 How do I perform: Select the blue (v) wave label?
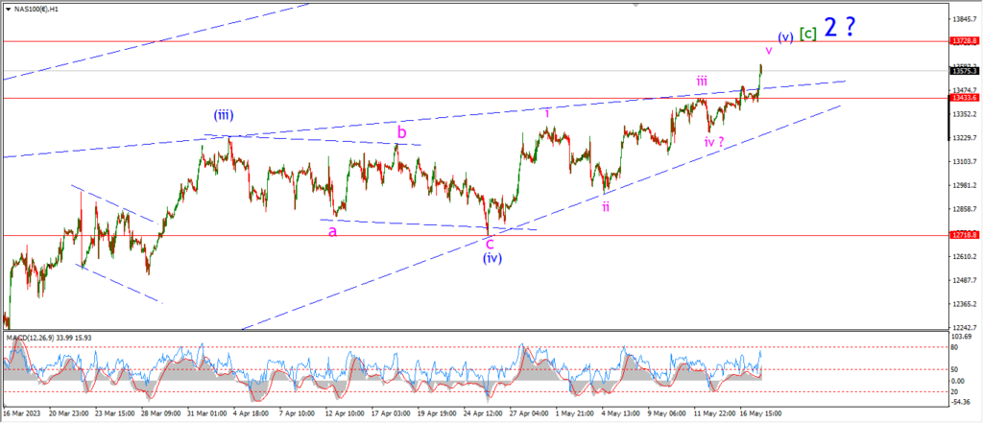click(785, 36)
